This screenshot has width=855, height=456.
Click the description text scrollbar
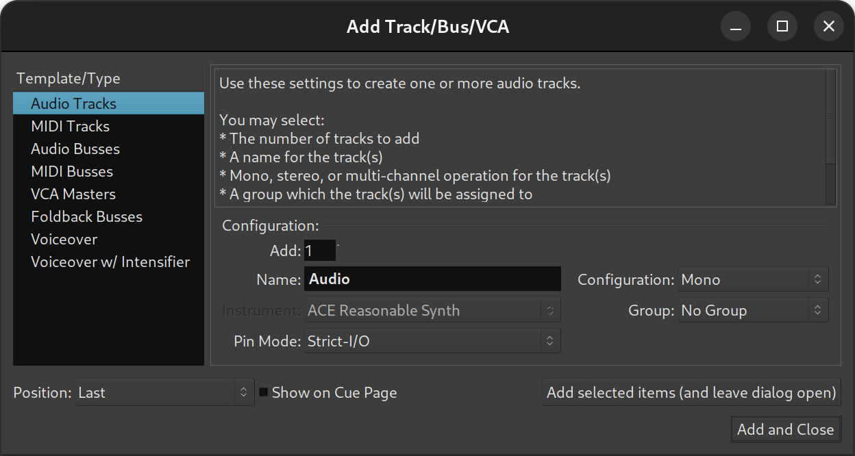(x=831, y=116)
